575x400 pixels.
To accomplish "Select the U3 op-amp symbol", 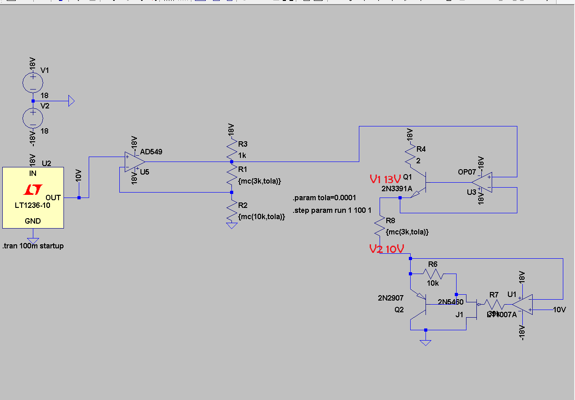I will (481, 182).
